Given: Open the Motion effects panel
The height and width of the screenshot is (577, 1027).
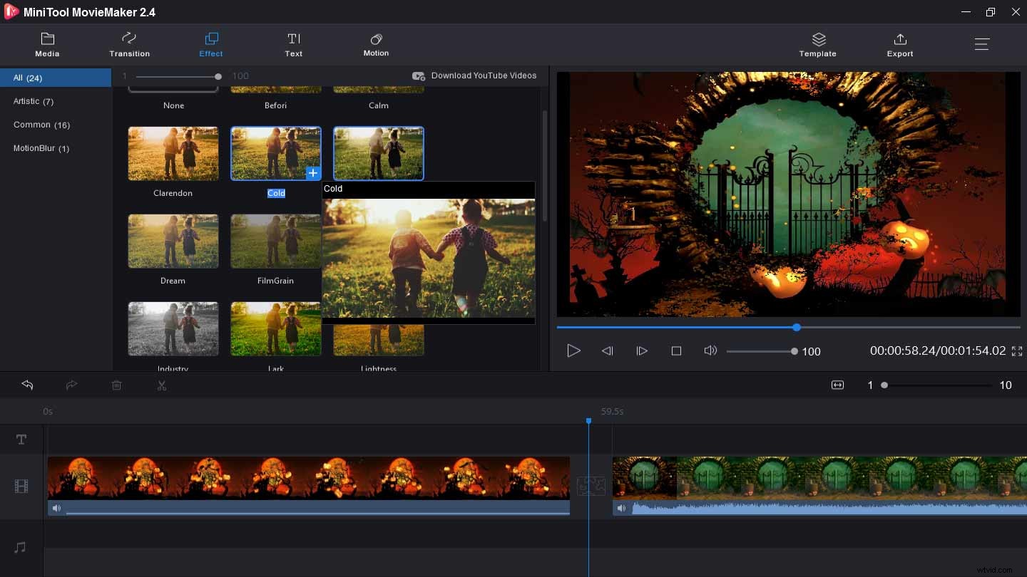Looking at the screenshot, I should (376, 44).
